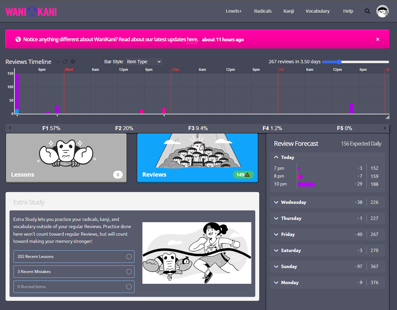Click the Fri day label on the timeline
Image resolution: width=397 pixels, height=310 pixels.
click(x=282, y=69)
